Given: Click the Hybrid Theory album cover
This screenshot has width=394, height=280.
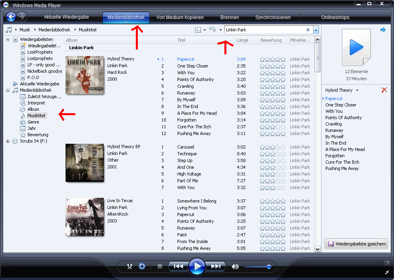Looking at the screenshot, I should 85,75.
